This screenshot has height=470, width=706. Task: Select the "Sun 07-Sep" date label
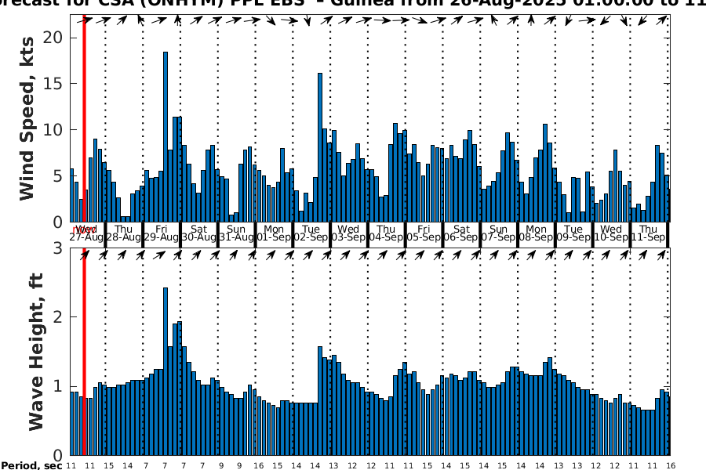498,233
